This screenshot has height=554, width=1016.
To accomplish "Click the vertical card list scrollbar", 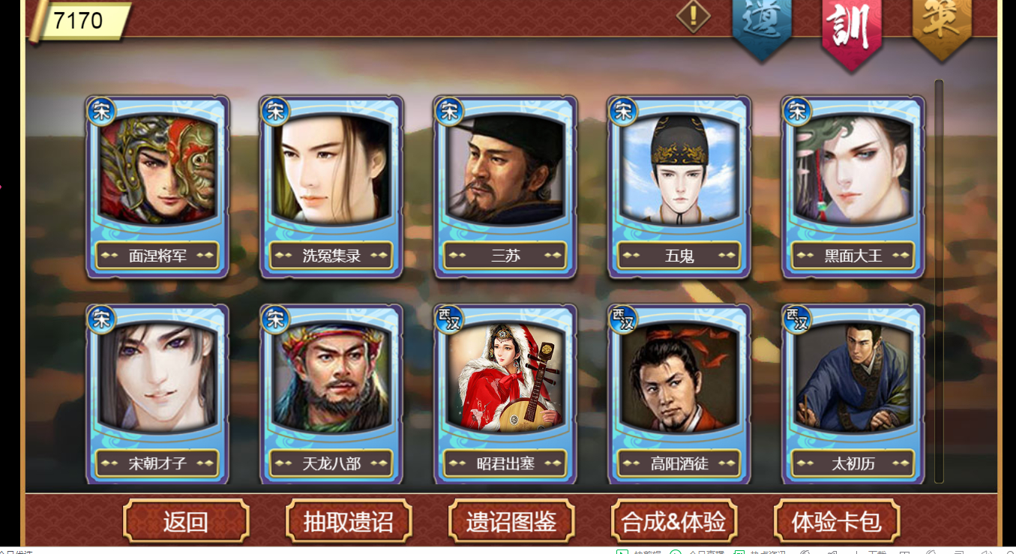I will (x=939, y=281).
